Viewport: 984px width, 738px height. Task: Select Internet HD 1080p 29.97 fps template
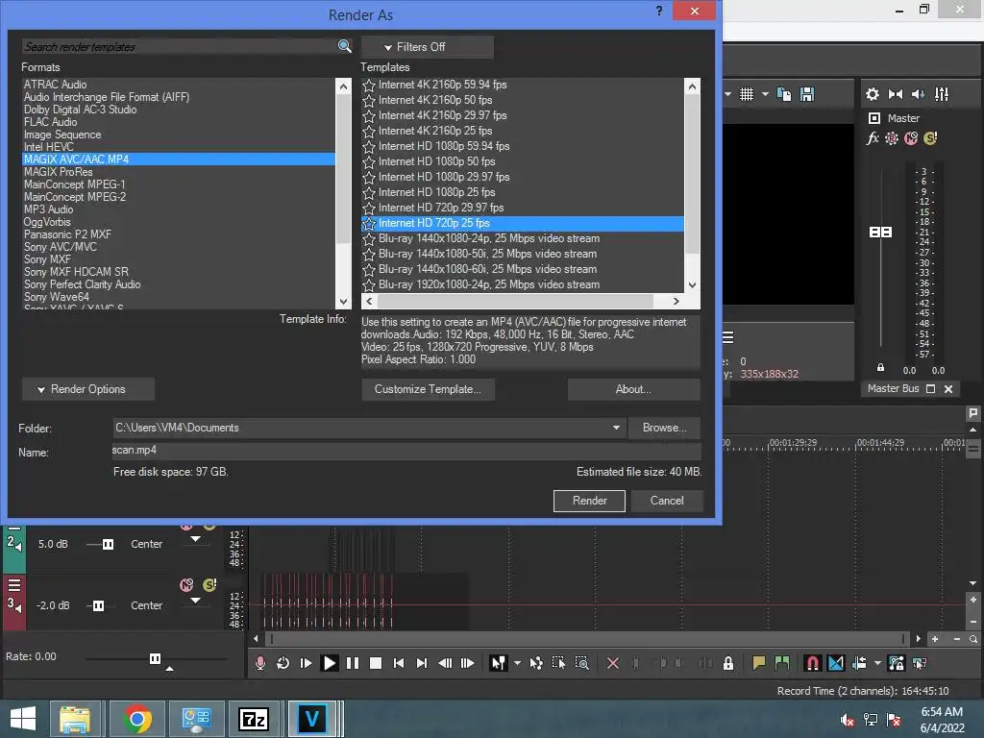522,177
